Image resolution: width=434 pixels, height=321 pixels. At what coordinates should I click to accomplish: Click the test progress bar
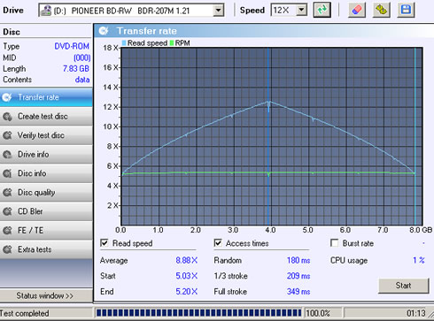[198, 313]
